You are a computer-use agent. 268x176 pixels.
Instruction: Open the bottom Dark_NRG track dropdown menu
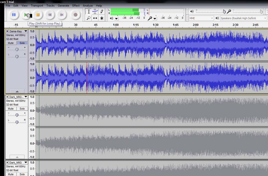pos(26,162)
